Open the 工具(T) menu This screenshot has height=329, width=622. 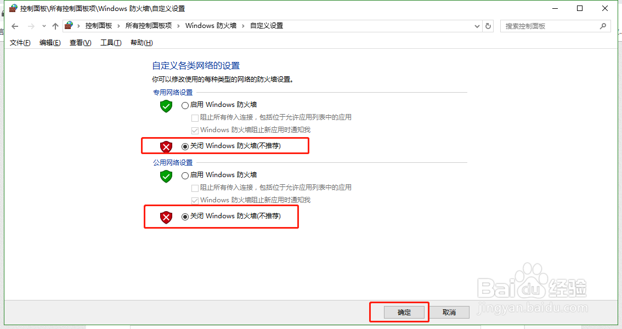point(111,42)
